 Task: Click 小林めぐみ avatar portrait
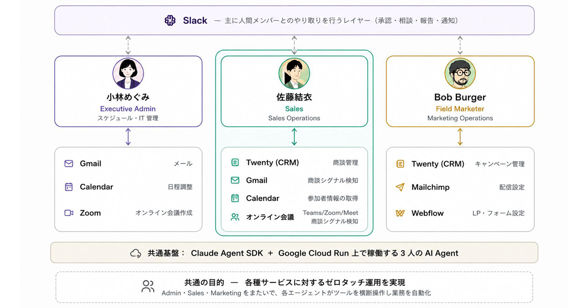128,74
